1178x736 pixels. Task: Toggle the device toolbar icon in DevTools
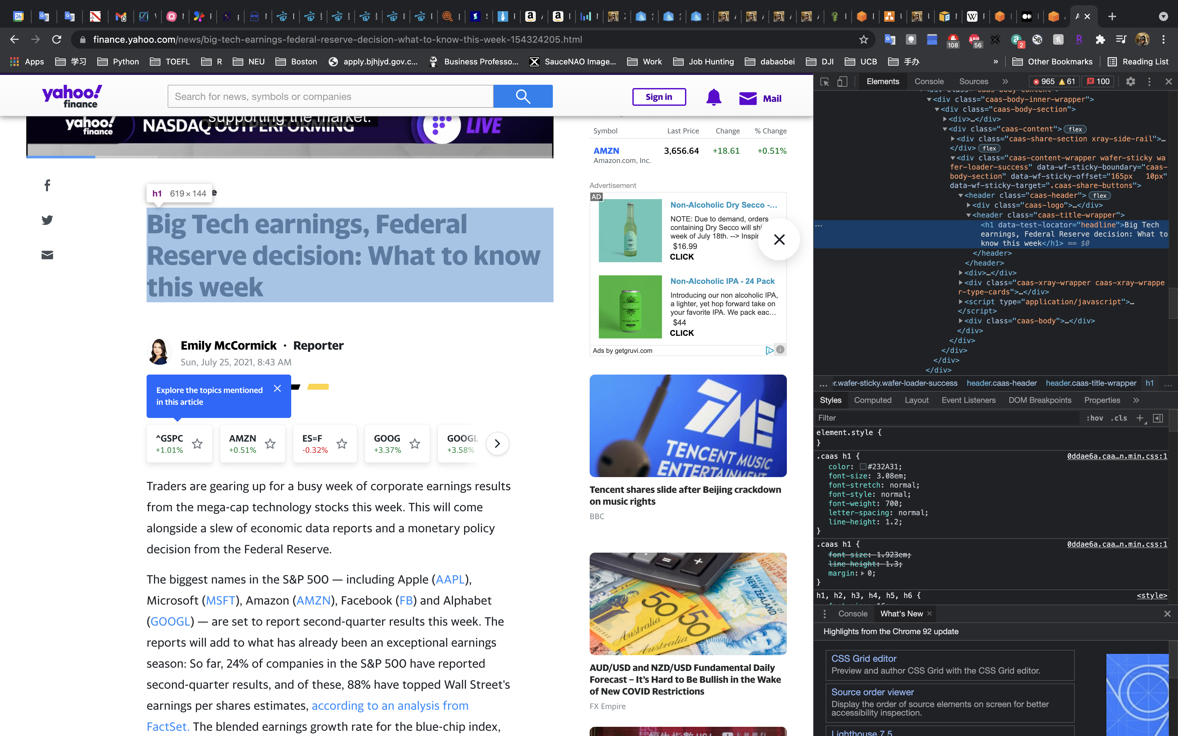click(842, 82)
